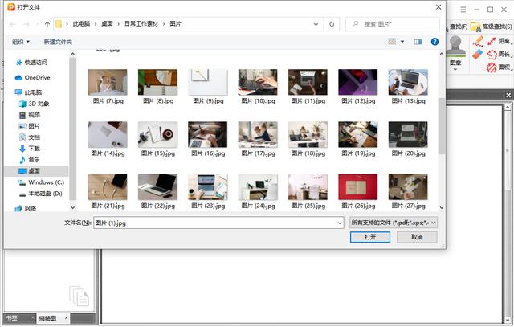514x327 pixels.
Task: Select 面积 area tool in PDF editor
Action: (500, 67)
